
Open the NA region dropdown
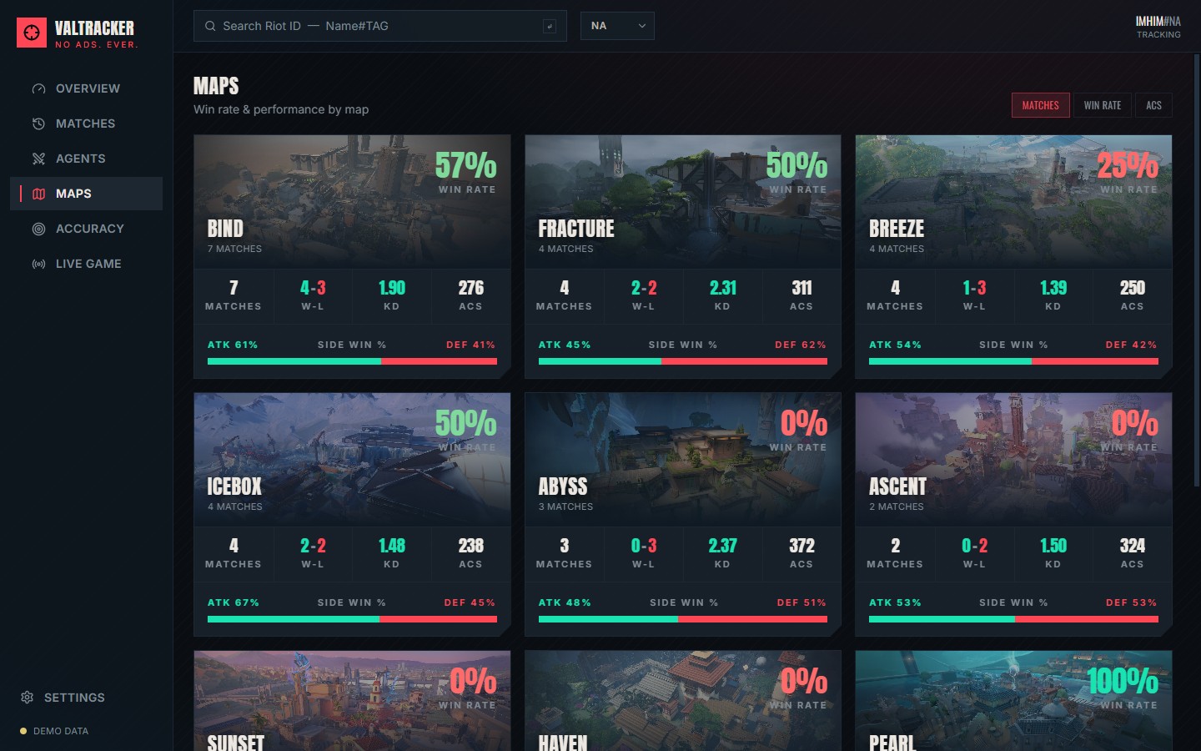[x=617, y=26]
